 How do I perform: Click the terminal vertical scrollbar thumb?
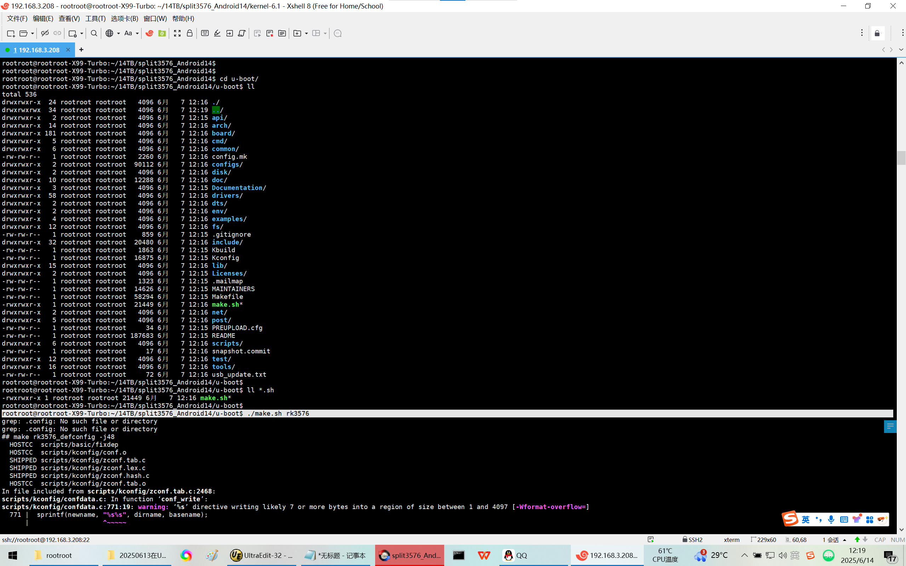(901, 158)
